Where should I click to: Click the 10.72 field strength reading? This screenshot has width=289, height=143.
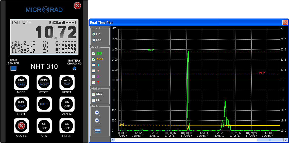pos(56,32)
